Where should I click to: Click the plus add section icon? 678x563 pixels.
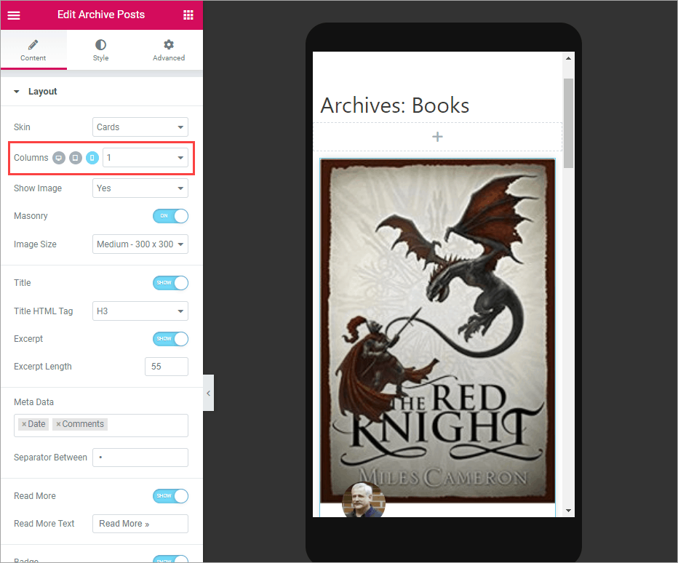[438, 137]
